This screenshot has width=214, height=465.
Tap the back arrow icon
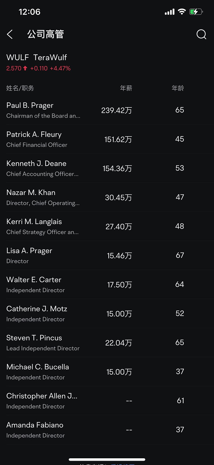click(10, 34)
